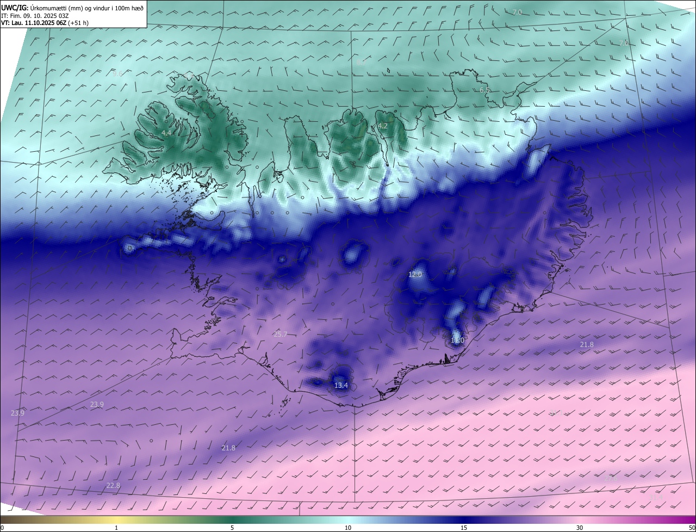Screen dimensions: 696x532
Task: Click the init time 'IT: Fim. 09. 10. 2025 03Z'
Action: tap(35, 15)
